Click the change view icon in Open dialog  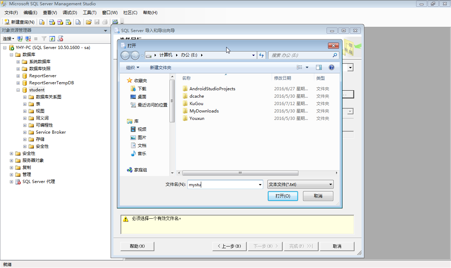pos(299,67)
